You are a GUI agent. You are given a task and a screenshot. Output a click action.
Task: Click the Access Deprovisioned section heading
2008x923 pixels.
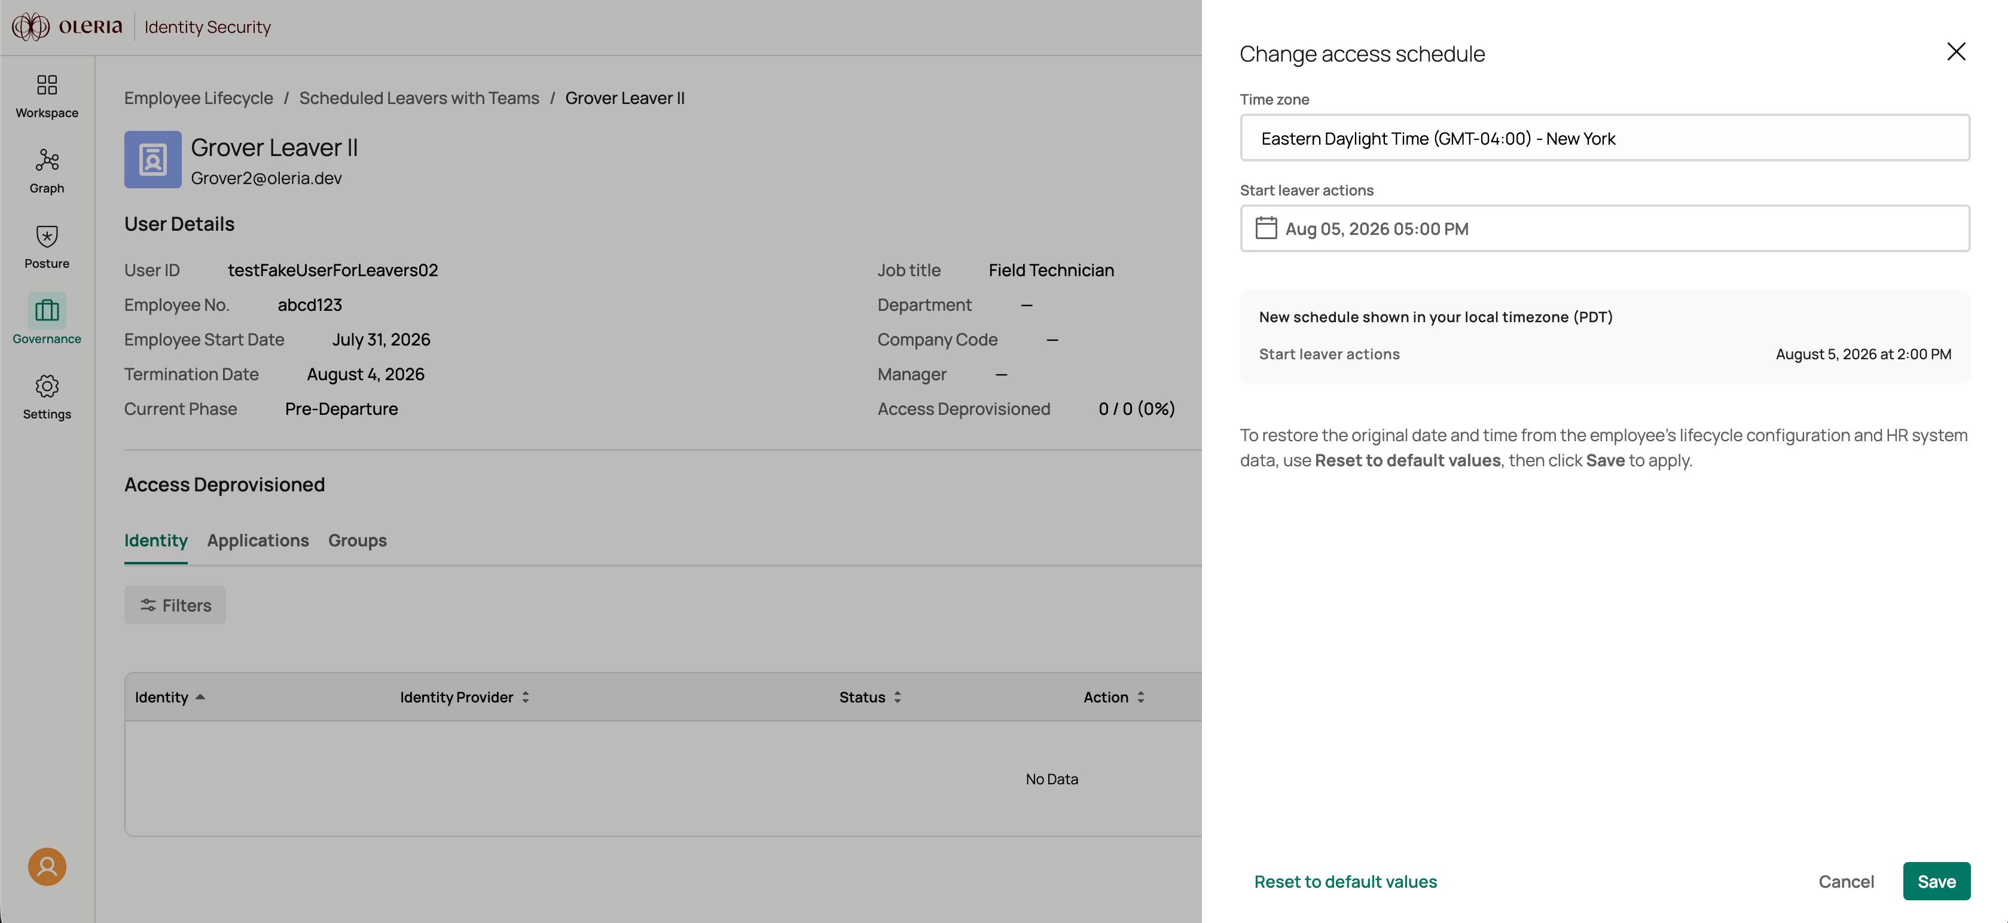224,484
